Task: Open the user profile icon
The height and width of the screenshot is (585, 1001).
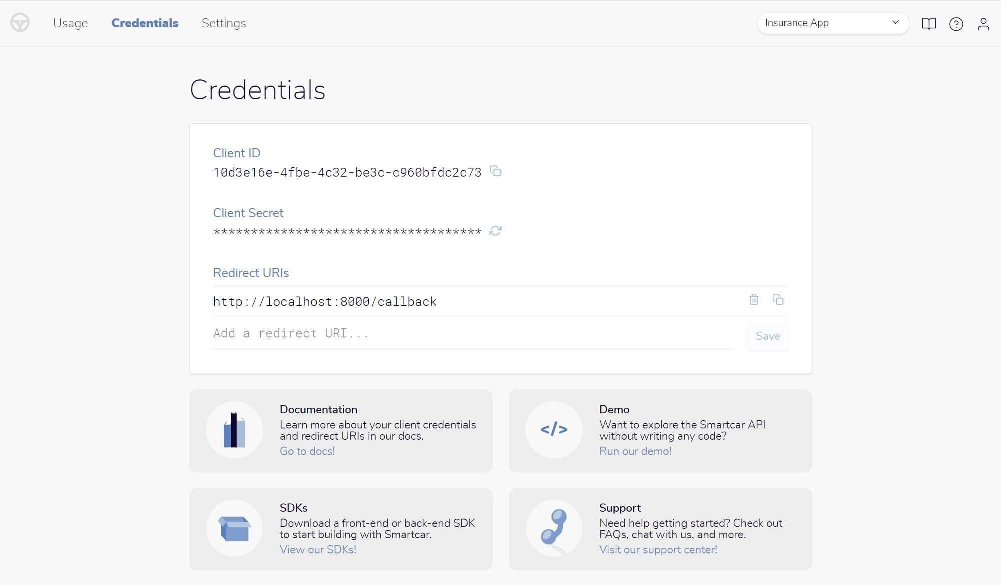Action: point(983,23)
